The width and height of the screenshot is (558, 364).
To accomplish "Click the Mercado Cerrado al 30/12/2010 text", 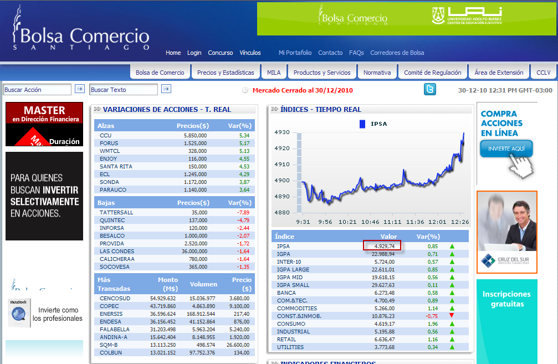I will pos(303,90).
